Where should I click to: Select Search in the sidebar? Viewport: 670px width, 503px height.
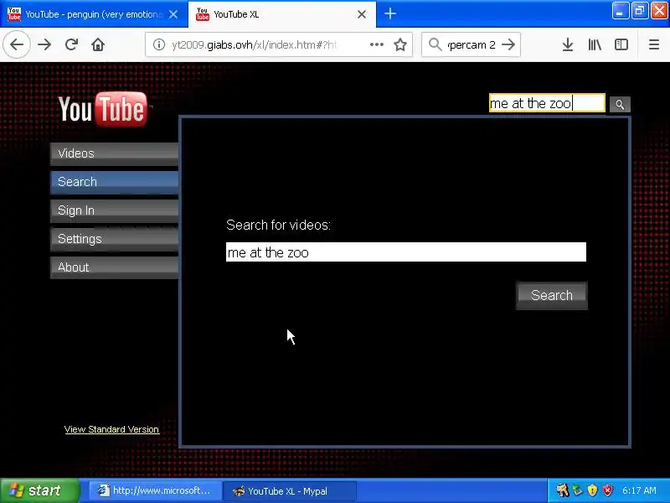[114, 182]
